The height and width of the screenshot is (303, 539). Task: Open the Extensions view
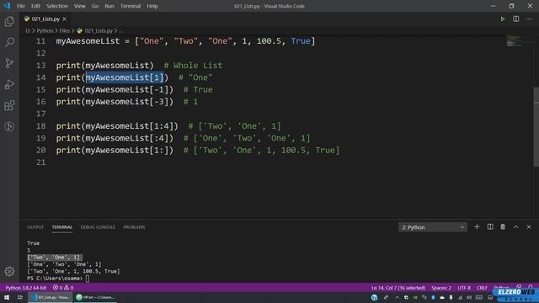(9, 105)
